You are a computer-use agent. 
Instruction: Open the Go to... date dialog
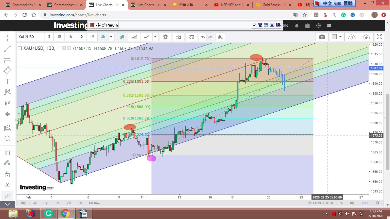(x=95, y=203)
